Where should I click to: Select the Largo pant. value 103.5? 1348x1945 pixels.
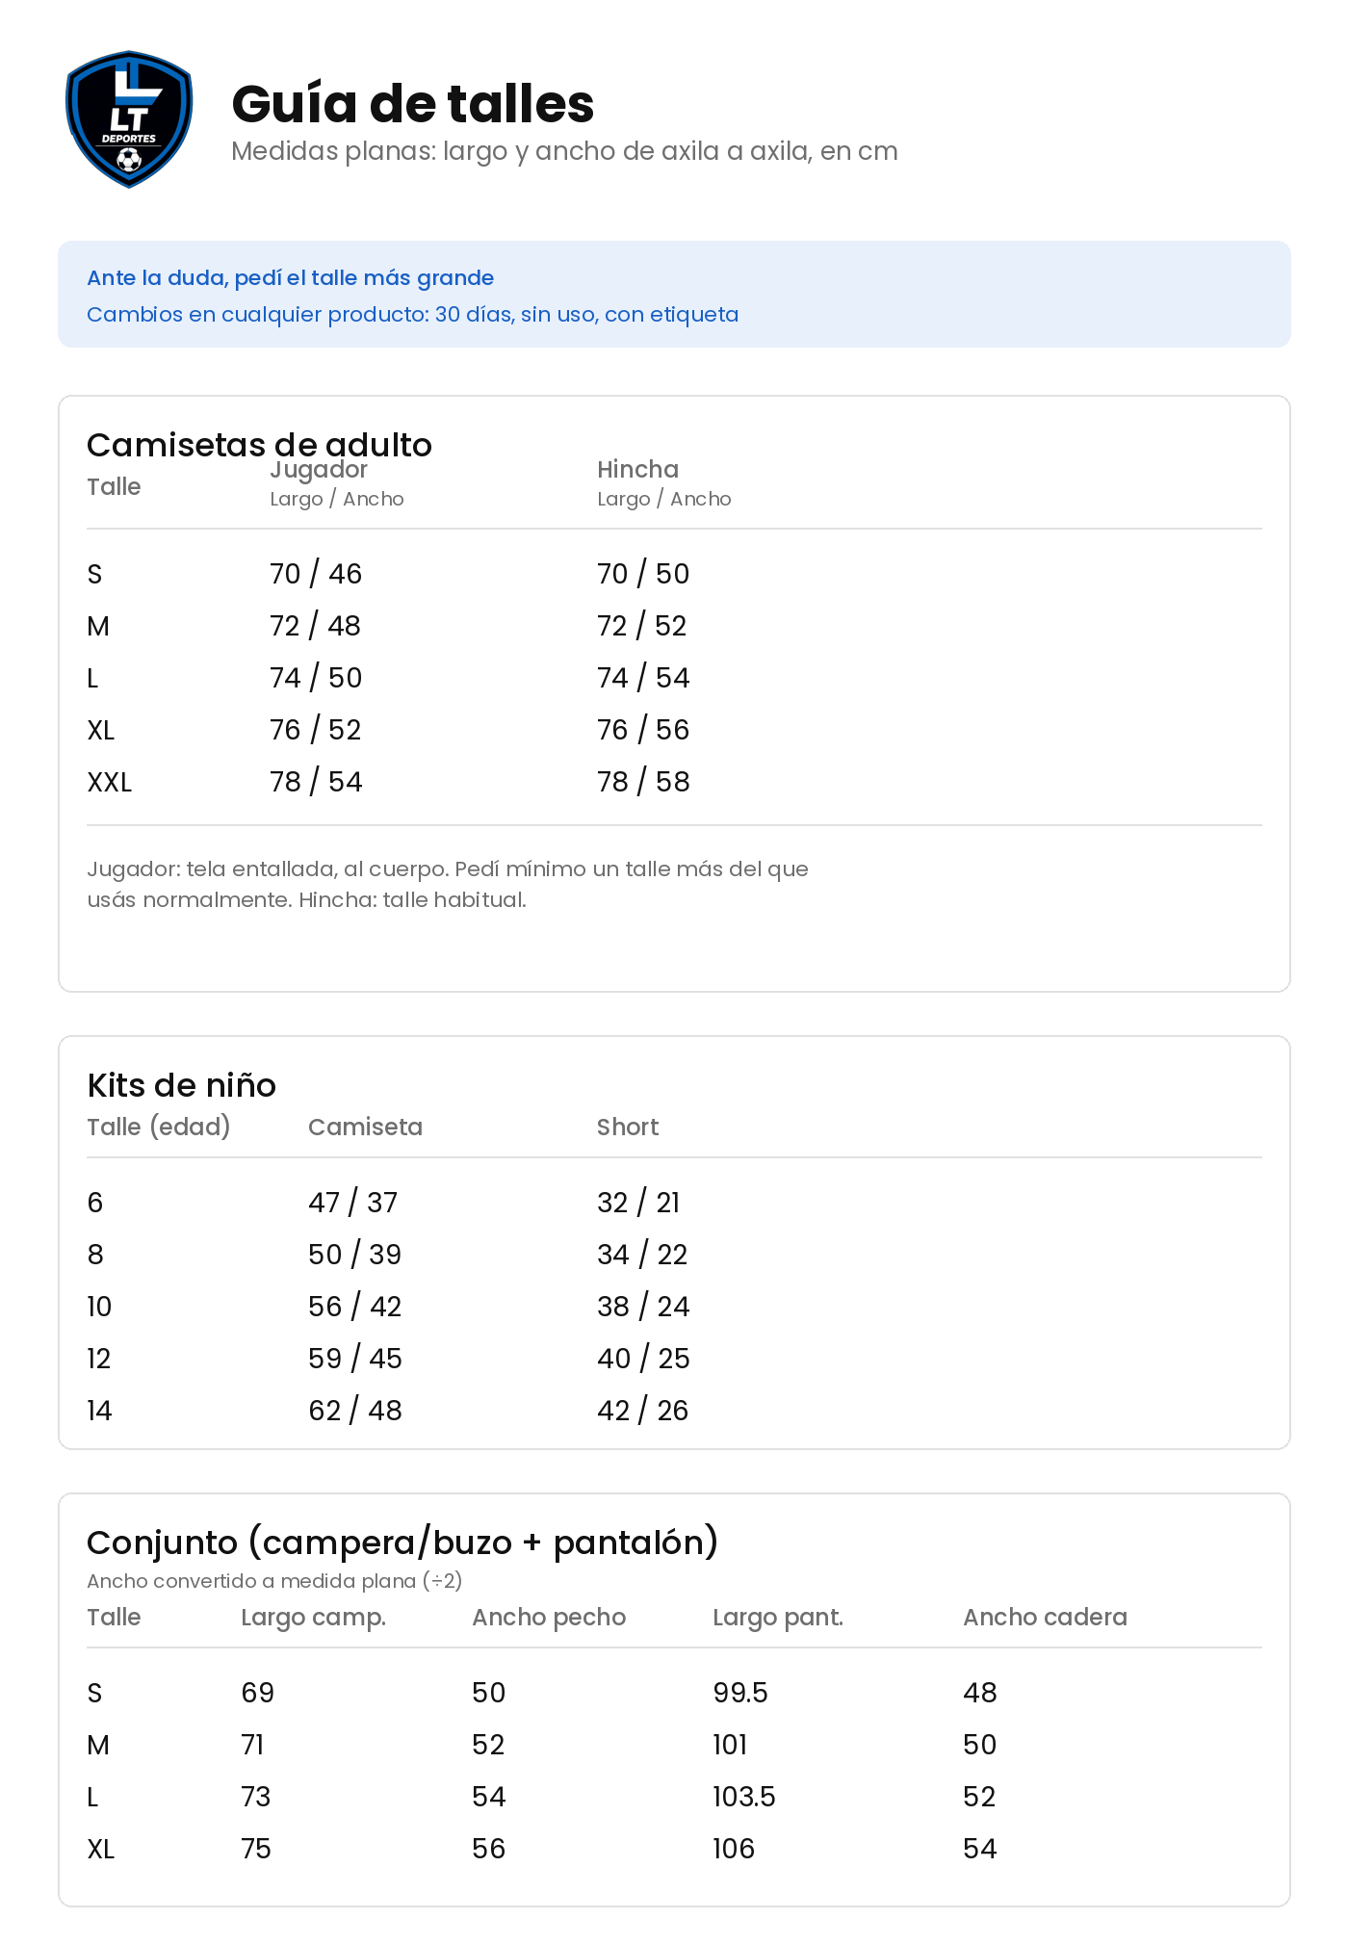[x=744, y=1797]
